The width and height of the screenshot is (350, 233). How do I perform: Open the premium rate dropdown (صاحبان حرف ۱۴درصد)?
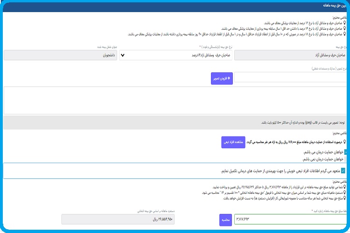click(x=175, y=55)
